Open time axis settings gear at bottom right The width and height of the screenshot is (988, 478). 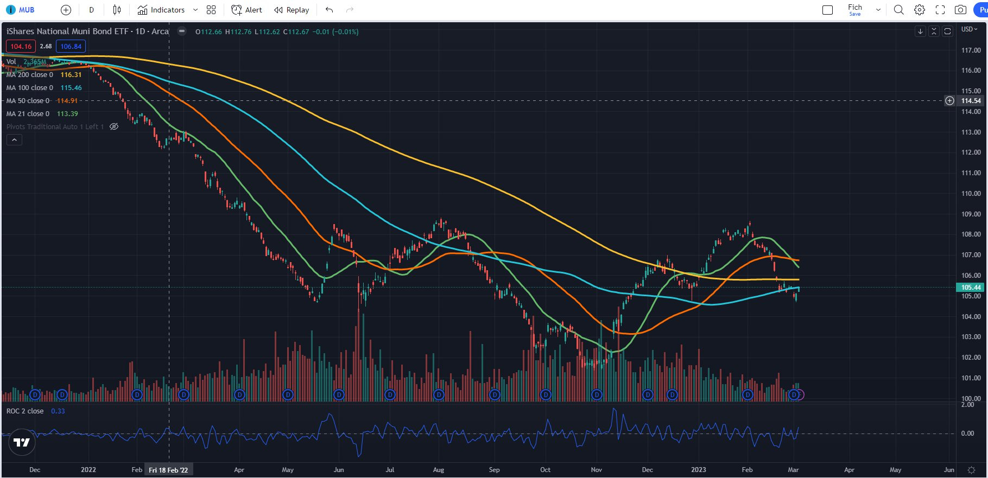tap(972, 470)
